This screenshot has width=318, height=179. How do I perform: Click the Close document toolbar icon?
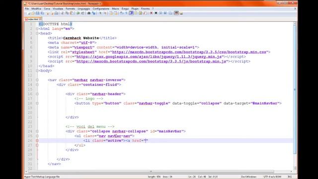pos(48,13)
